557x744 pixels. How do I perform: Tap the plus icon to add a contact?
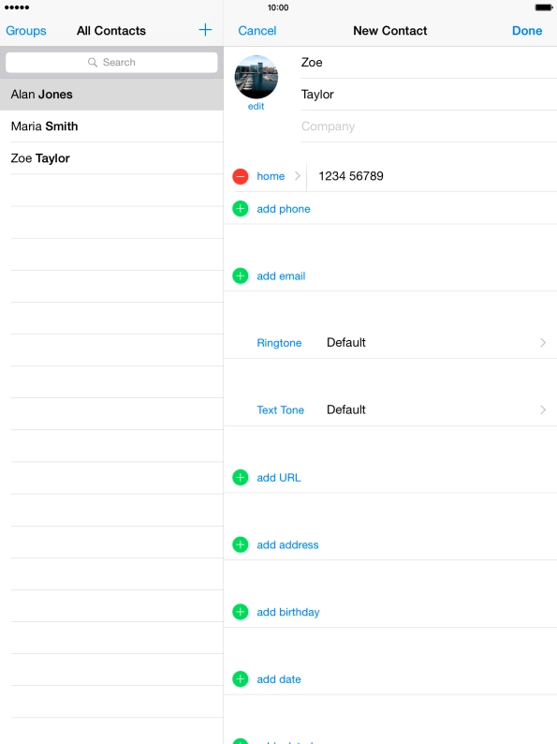click(205, 30)
